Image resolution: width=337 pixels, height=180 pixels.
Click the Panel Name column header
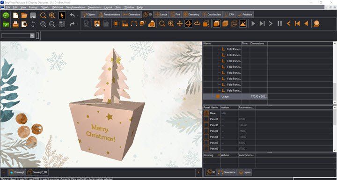(212, 108)
